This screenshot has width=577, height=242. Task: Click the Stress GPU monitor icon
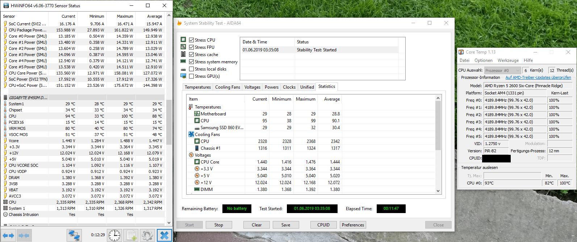point(183,76)
